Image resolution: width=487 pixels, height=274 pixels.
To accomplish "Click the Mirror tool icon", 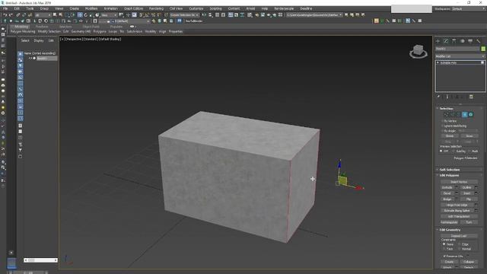I will [x=204, y=15].
